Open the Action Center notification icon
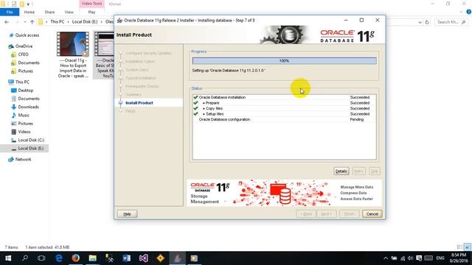This screenshot has height=265, width=472. point(419,258)
